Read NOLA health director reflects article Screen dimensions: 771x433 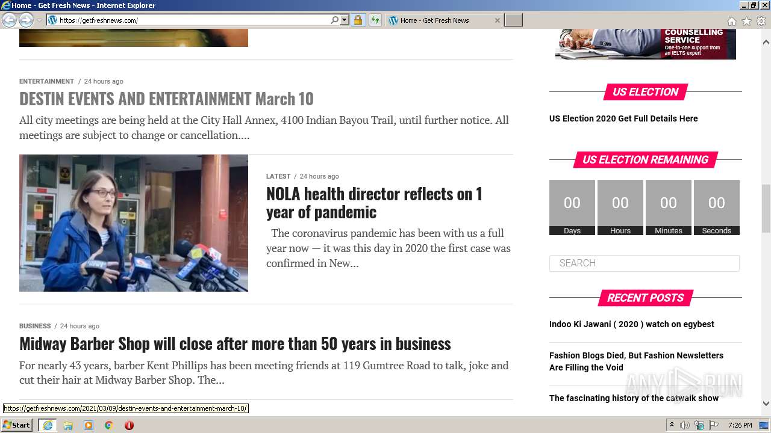374,203
